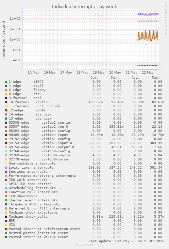Image resolution: width=169 pixels, height=249 pixels.
Task: Click the red Posted-interrupt notification event swatch
Action: click(6, 229)
